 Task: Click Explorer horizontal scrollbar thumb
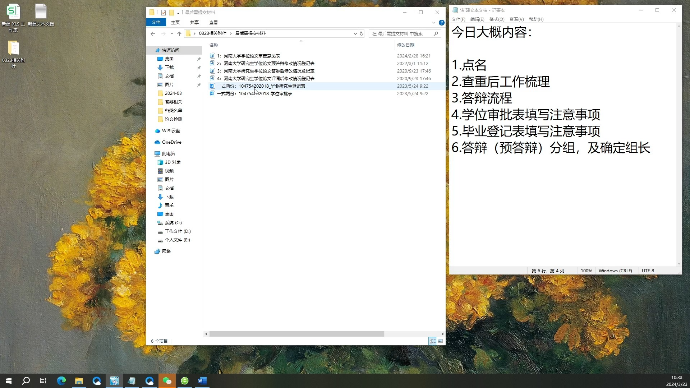click(x=297, y=334)
